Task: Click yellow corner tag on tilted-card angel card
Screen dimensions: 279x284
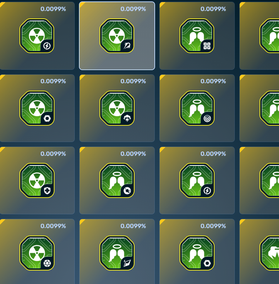Action: [82, 222]
